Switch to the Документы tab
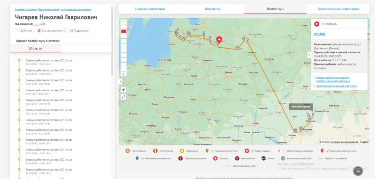 213,9
